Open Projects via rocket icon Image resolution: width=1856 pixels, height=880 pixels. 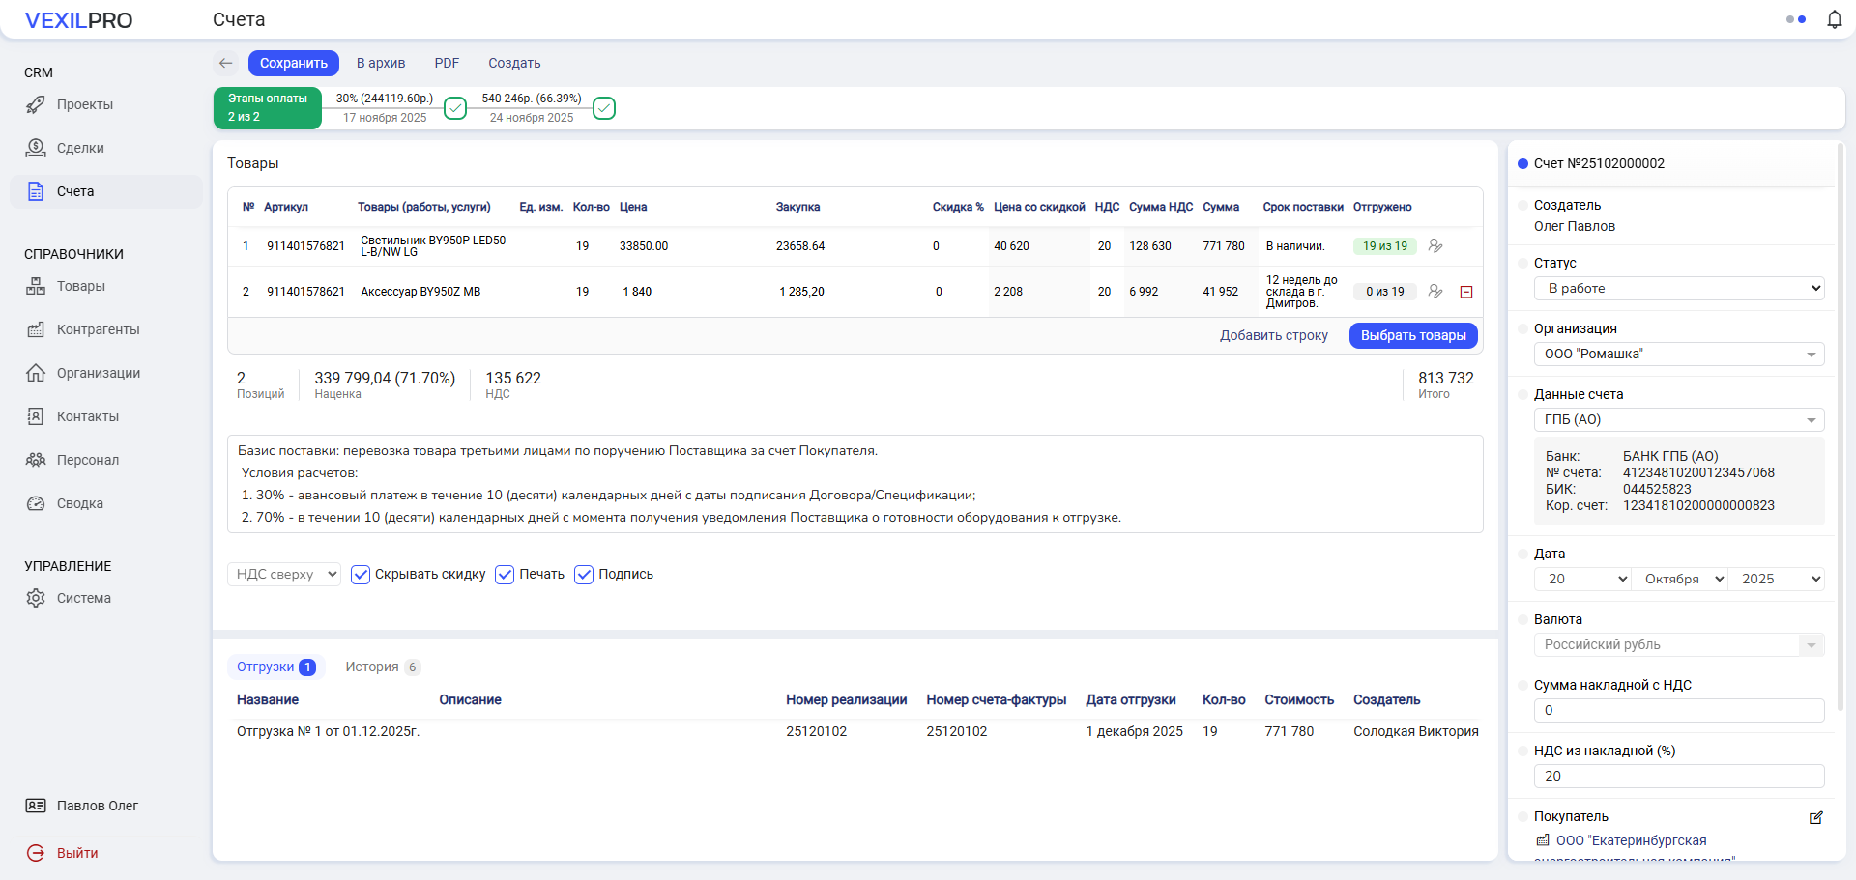[x=36, y=104]
